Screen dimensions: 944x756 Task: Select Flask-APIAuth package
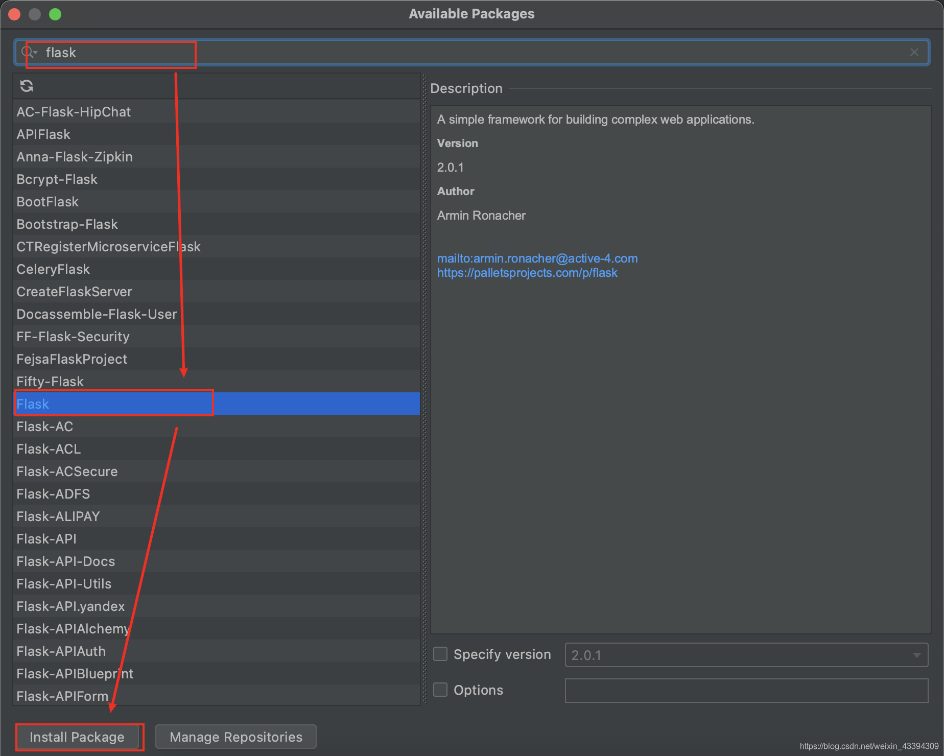coord(217,651)
